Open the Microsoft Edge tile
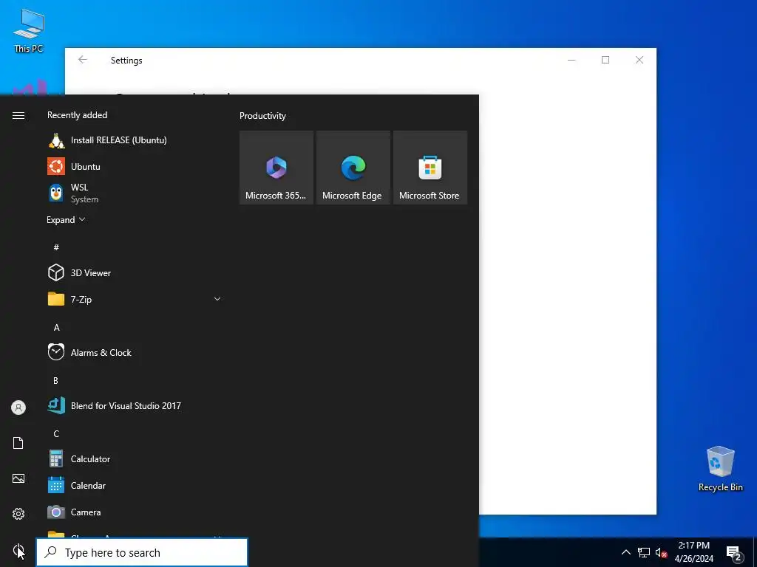757x567 pixels. [353, 168]
